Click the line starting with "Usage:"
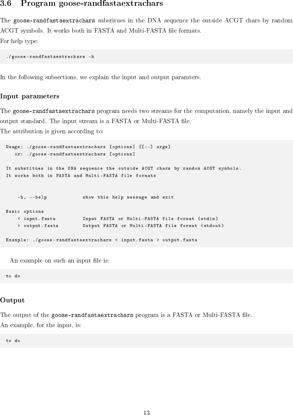This screenshot has height=415, width=293. (88, 147)
